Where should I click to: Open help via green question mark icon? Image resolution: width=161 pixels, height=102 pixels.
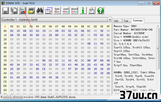(100, 10)
